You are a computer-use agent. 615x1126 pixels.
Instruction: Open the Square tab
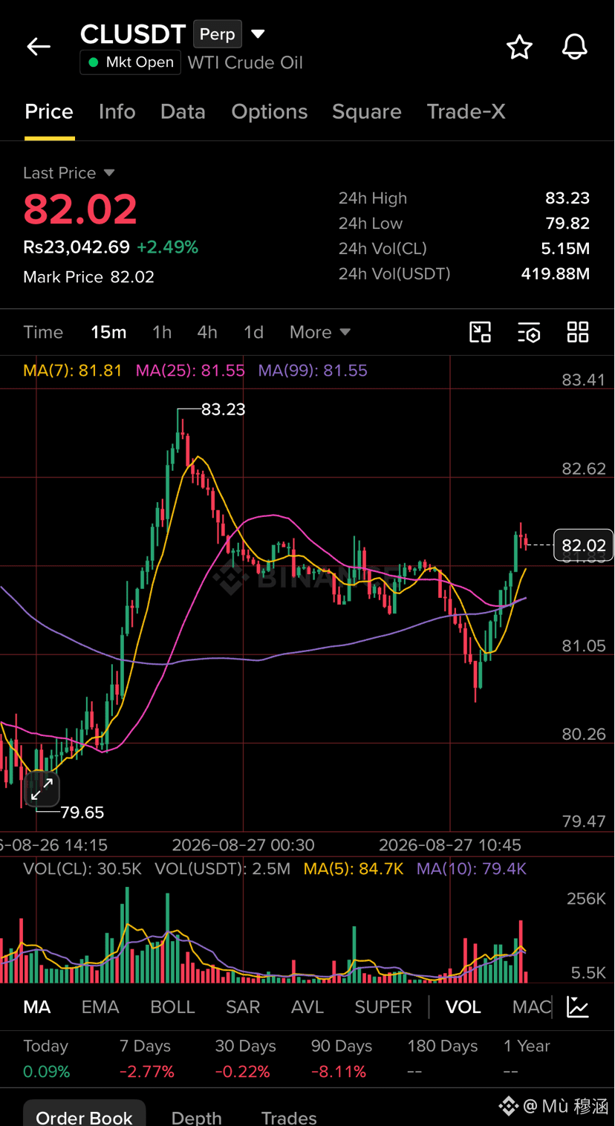[366, 111]
